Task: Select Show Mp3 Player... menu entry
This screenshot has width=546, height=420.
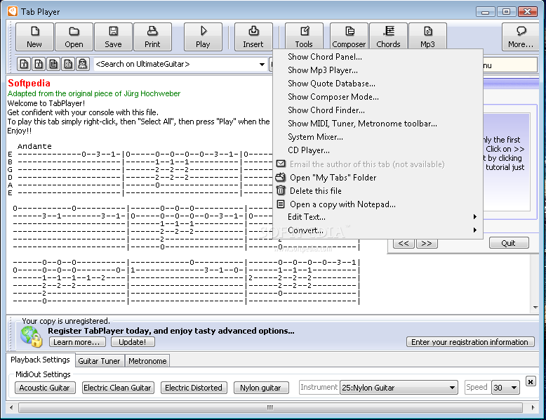Action: coord(378,70)
